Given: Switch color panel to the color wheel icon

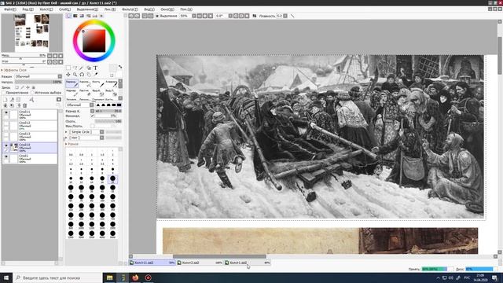Looking at the screenshot, I should click(x=69, y=16).
